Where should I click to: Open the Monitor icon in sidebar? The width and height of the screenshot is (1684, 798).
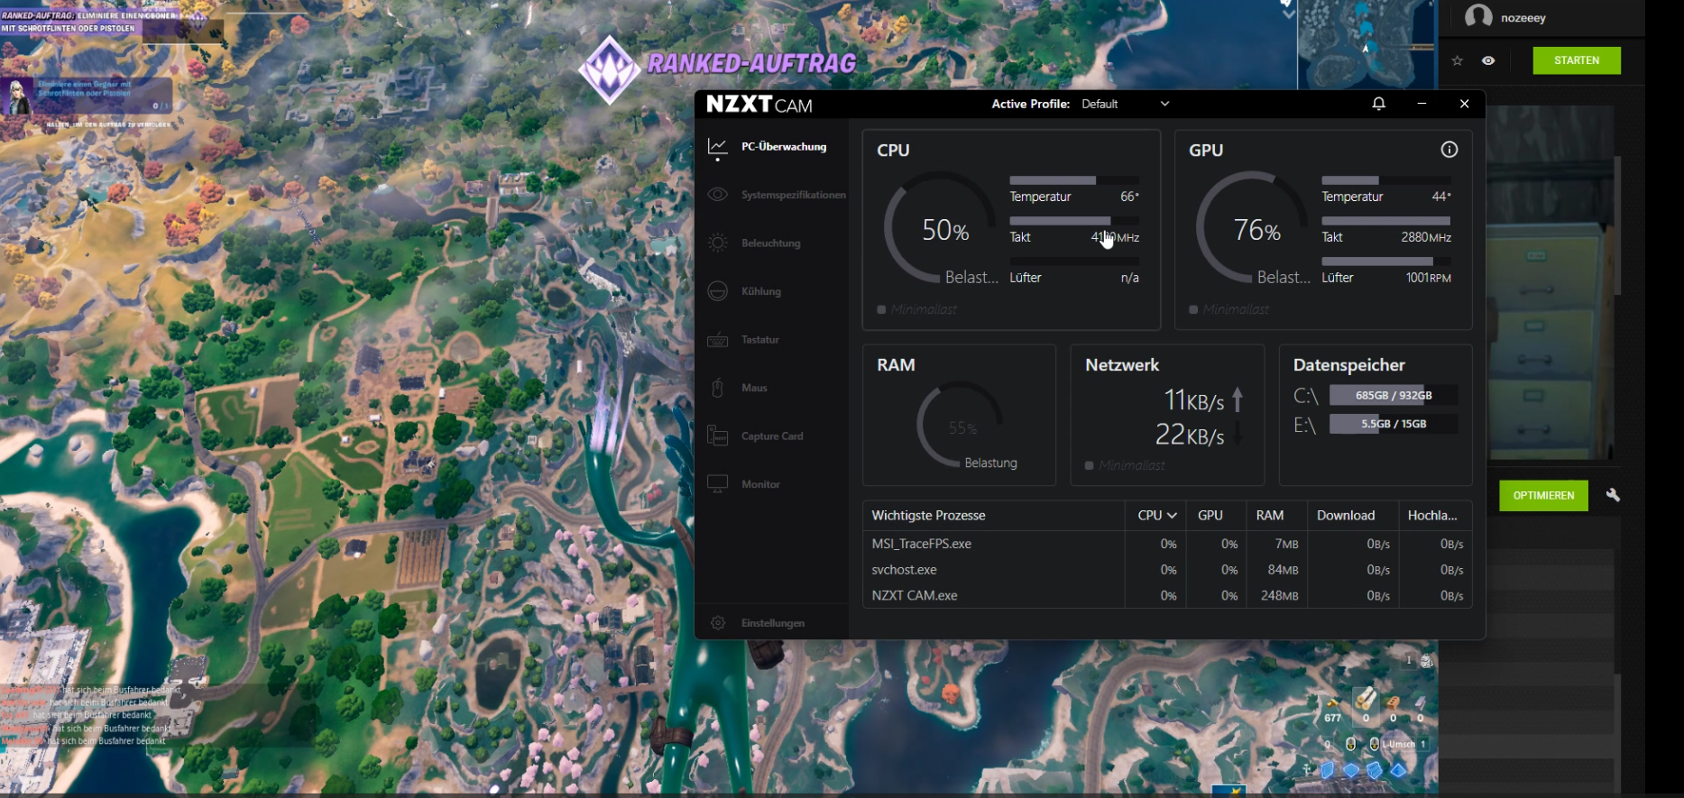(x=718, y=484)
